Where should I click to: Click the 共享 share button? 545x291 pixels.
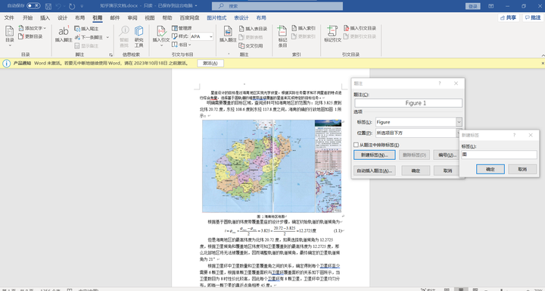pyautogui.click(x=509, y=17)
